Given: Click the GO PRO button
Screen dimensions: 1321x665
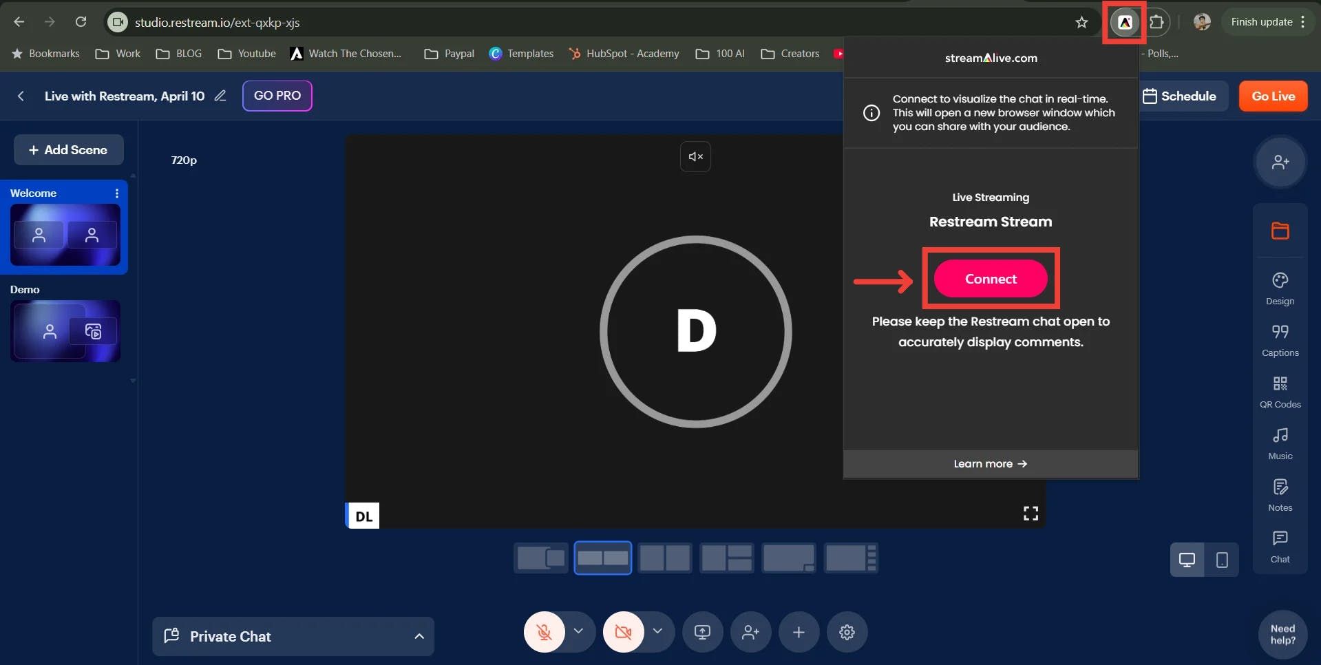Looking at the screenshot, I should [277, 96].
